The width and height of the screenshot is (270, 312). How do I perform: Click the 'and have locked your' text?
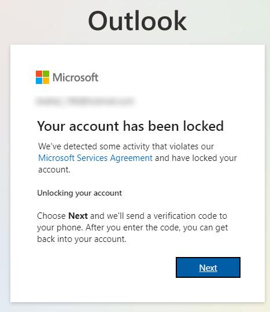point(196,158)
